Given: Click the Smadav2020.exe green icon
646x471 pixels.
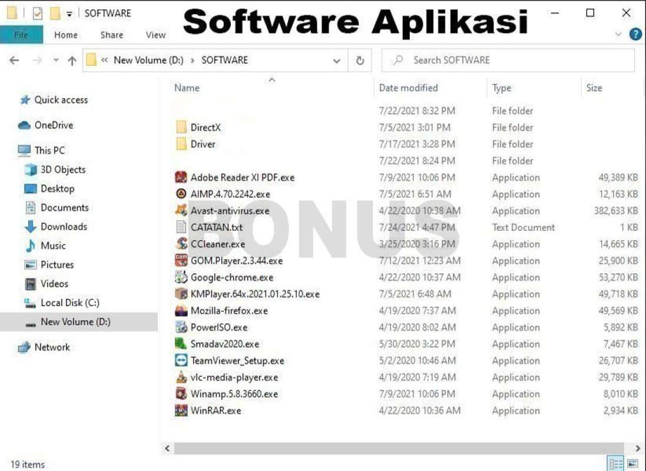Looking at the screenshot, I should [181, 344].
